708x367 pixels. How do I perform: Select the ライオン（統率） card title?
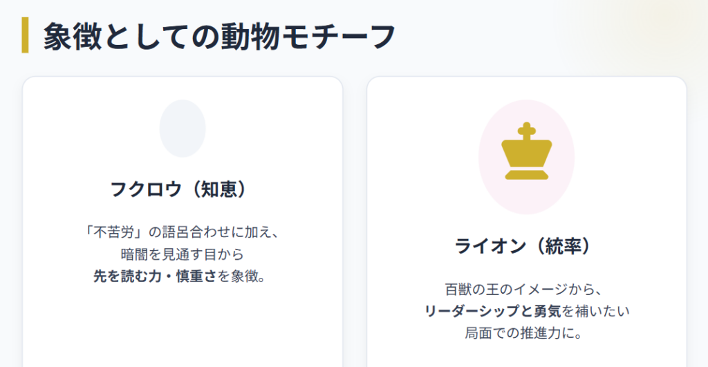(524, 247)
